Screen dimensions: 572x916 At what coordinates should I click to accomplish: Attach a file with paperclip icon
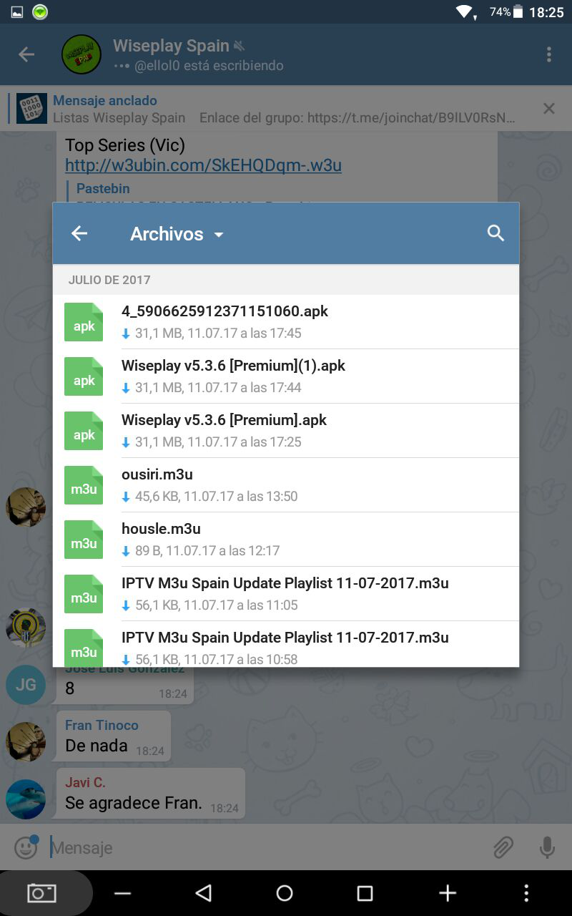pyautogui.click(x=504, y=848)
